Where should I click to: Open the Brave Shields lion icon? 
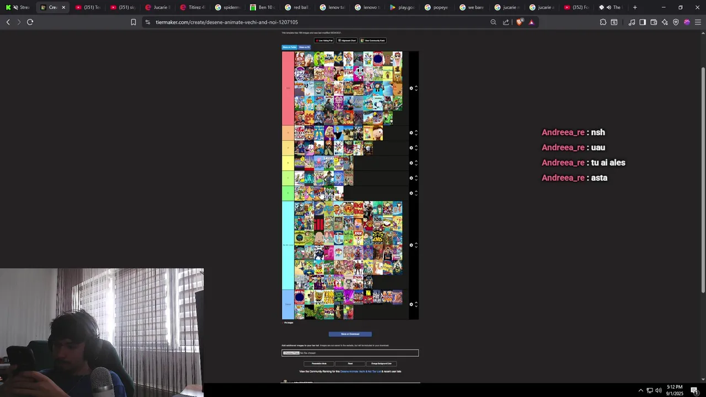click(519, 22)
